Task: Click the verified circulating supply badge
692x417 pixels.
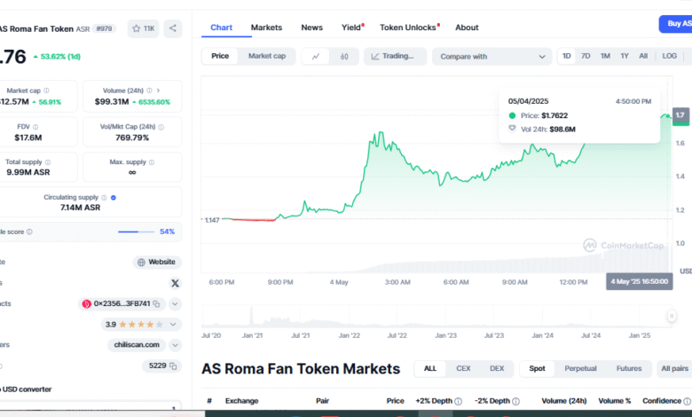Action: tap(114, 198)
